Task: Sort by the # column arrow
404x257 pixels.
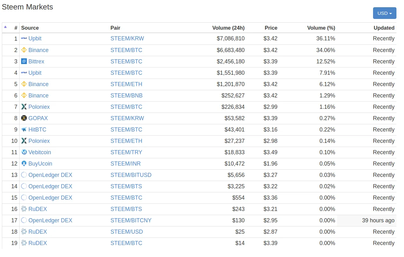Action: (x=5, y=27)
